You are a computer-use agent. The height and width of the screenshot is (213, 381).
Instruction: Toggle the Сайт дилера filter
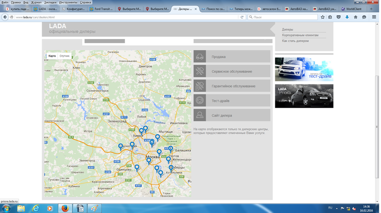pos(232,115)
